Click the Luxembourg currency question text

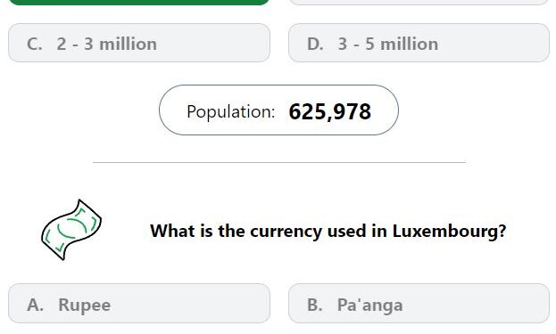click(x=328, y=232)
